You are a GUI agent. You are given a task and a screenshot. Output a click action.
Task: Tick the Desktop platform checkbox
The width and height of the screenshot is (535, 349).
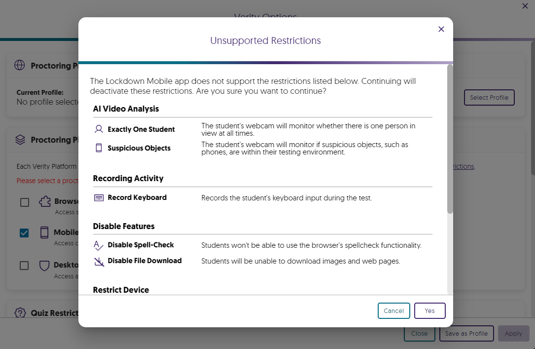pos(24,266)
